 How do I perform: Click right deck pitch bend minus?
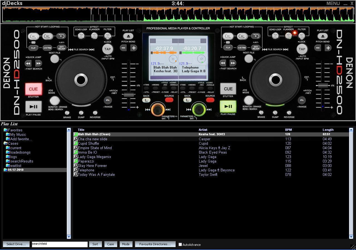318,48
